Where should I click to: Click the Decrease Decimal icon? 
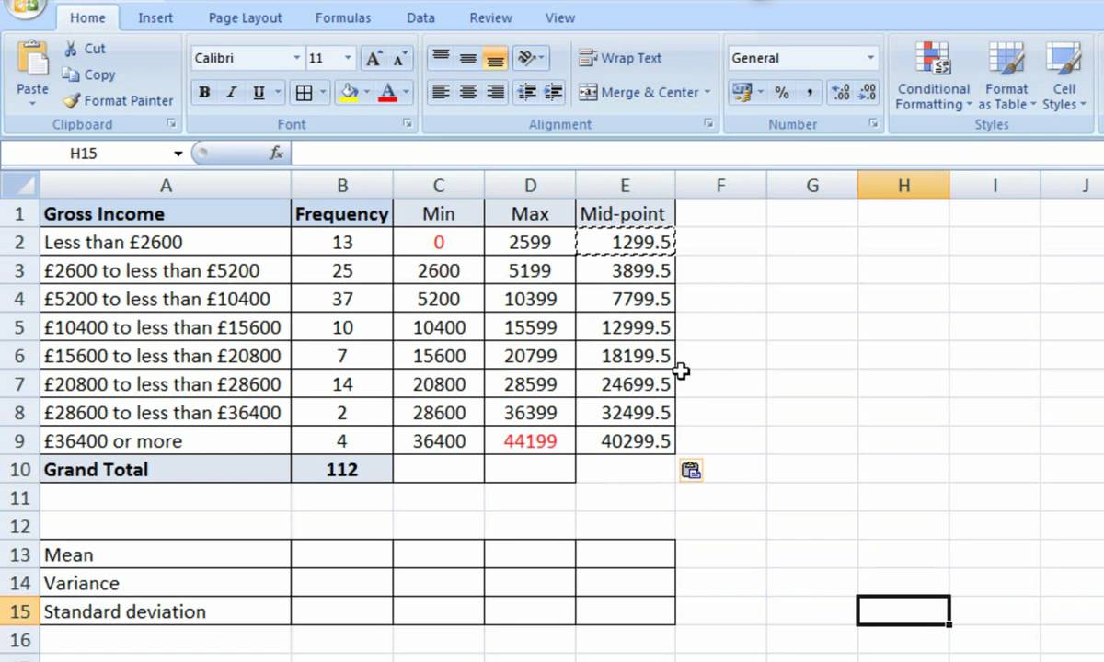(x=867, y=92)
